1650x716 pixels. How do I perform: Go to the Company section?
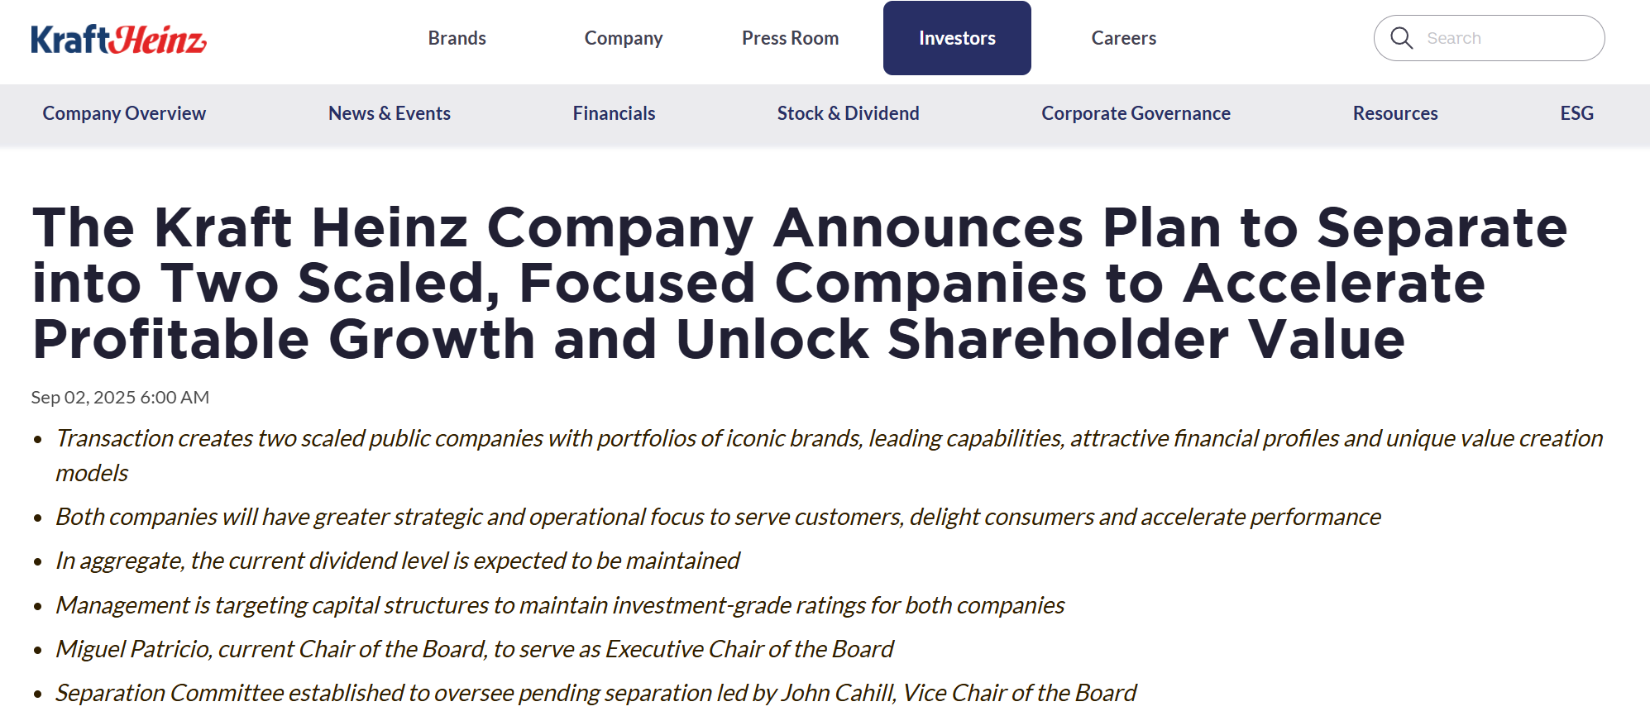coord(623,38)
